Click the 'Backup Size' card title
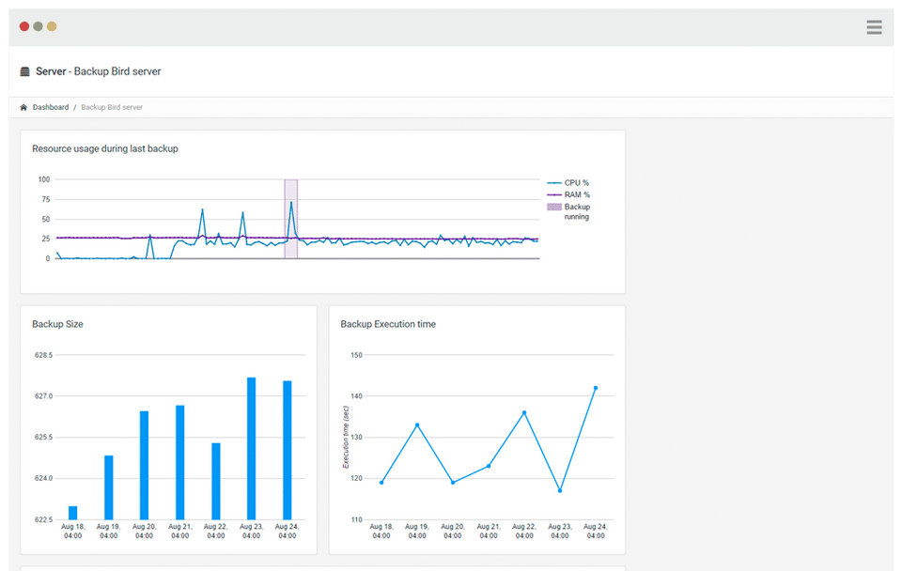Viewport: 902px width, 571px height. [x=57, y=324]
